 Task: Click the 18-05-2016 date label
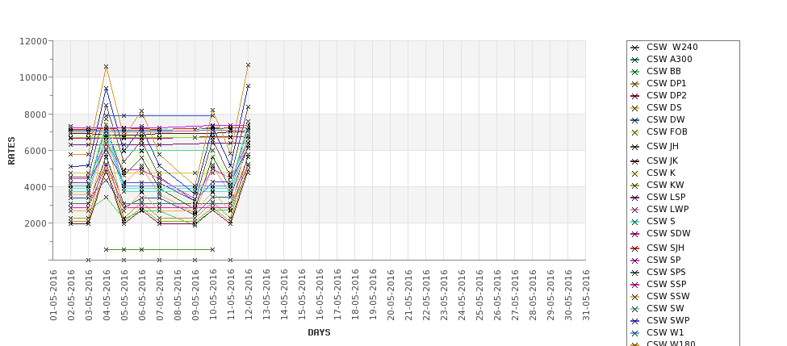355,295
